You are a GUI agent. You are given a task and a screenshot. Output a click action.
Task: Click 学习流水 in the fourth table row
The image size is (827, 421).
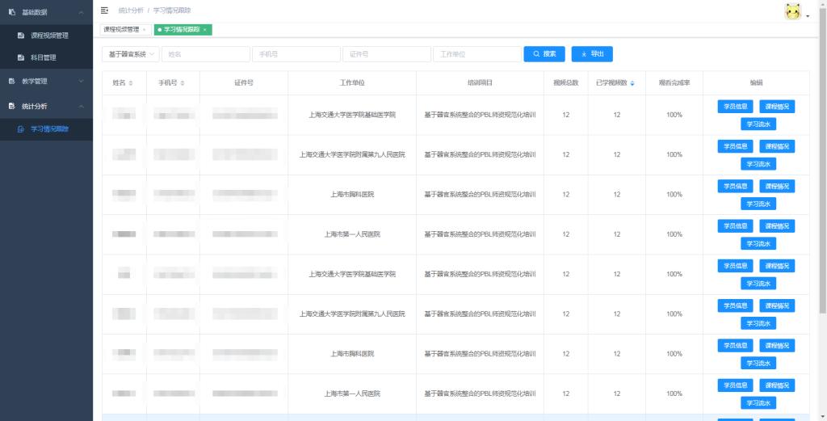[758, 243]
